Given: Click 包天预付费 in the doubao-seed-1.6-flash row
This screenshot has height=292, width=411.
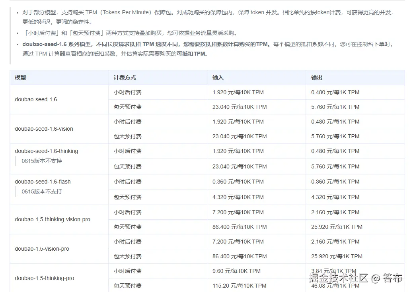Looking at the screenshot, I should click(x=128, y=197).
